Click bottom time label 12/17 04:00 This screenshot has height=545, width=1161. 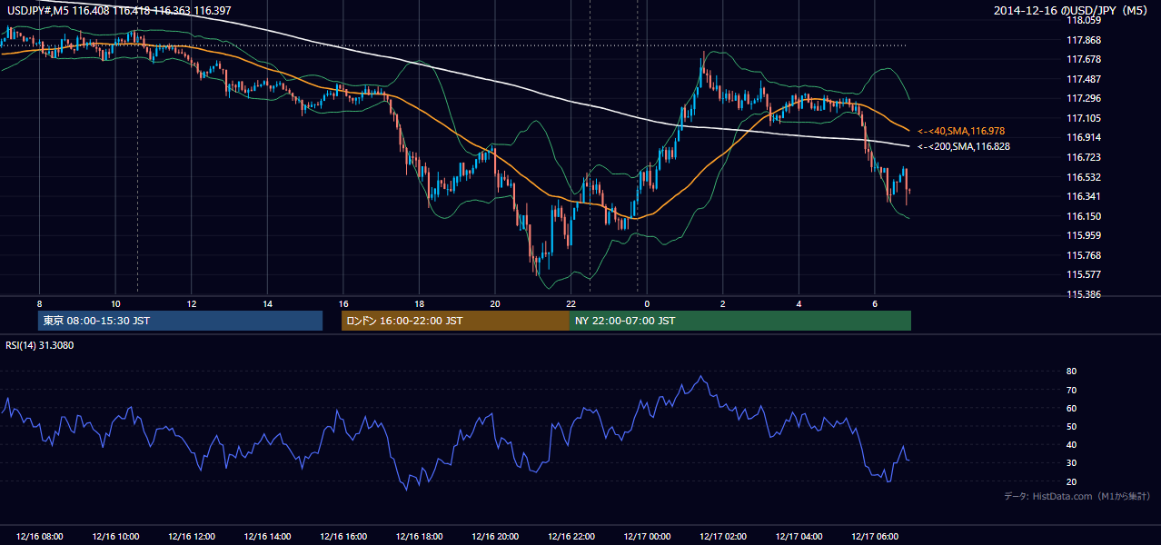pos(799,537)
